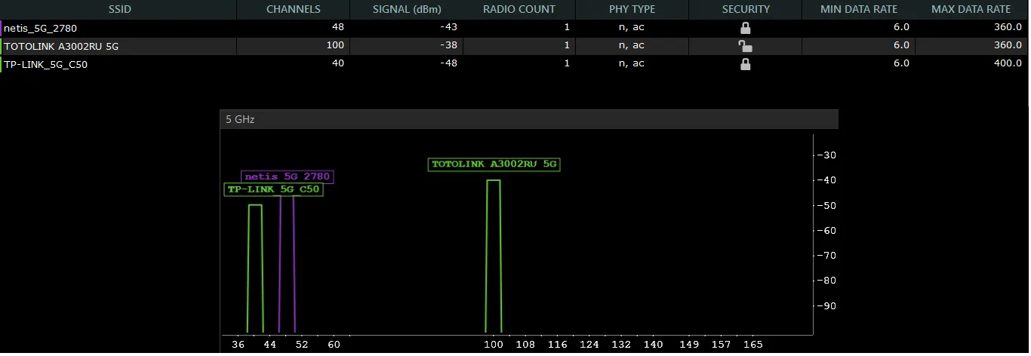
Task: Click TP-LINK 5G C50 label in graph
Action: tap(273, 189)
